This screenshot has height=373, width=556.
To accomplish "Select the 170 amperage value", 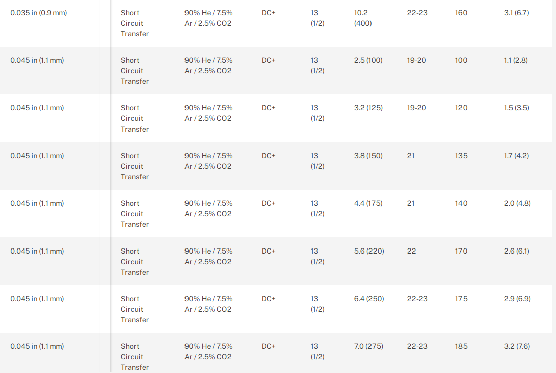I will (x=461, y=251).
